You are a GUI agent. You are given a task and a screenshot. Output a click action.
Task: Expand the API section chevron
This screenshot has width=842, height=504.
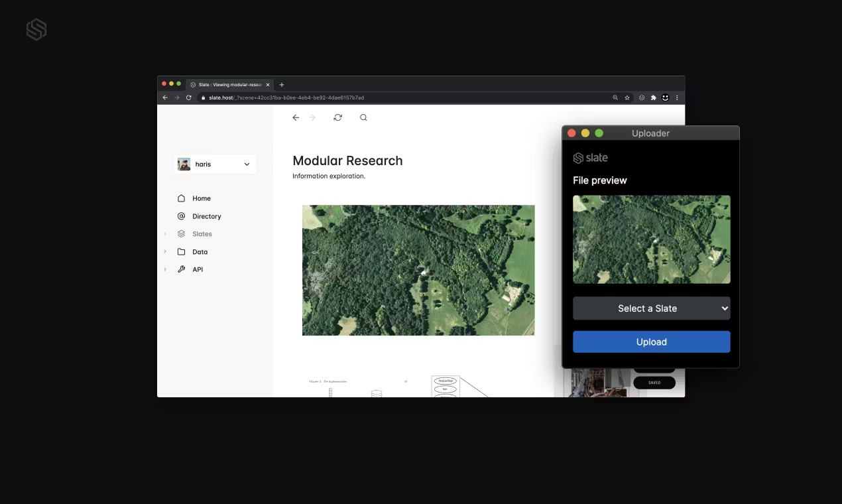(165, 269)
